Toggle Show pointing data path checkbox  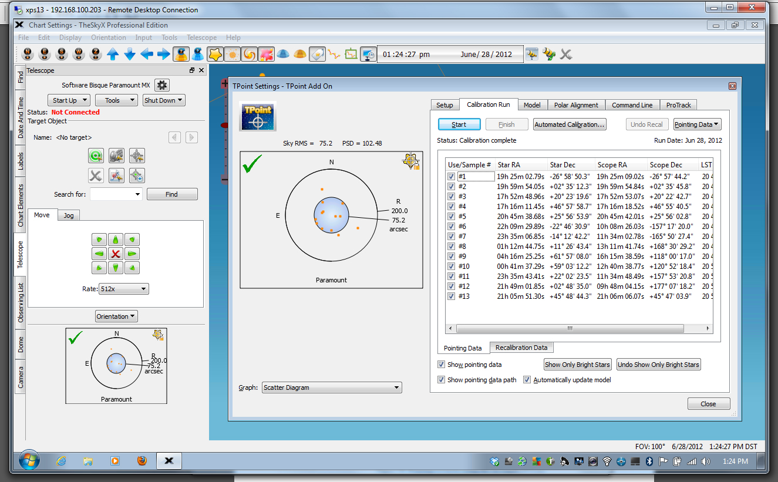click(x=441, y=380)
